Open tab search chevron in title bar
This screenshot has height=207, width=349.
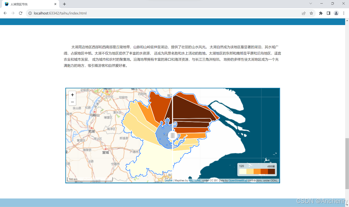(311, 4)
